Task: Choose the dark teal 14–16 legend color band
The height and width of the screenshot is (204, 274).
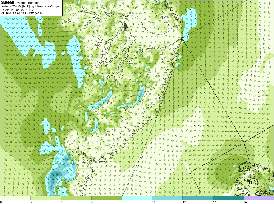Action: (x=228, y=198)
